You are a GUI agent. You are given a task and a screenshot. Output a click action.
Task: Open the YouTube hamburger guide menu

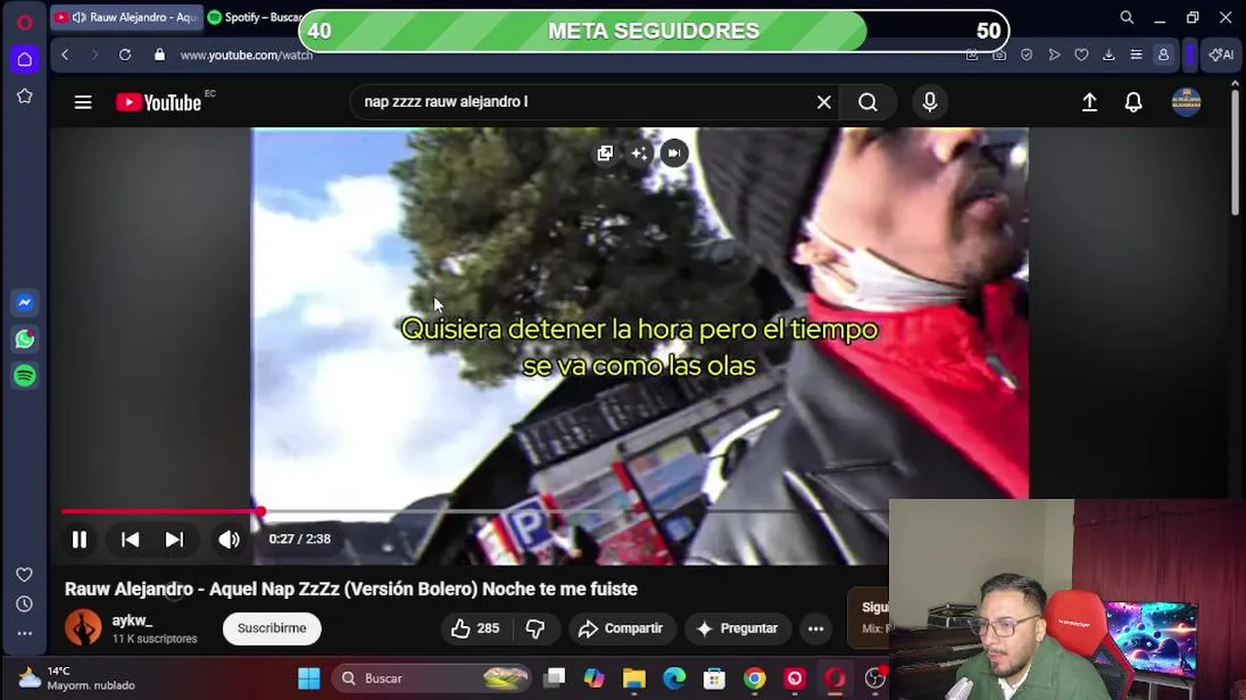click(83, 102)
